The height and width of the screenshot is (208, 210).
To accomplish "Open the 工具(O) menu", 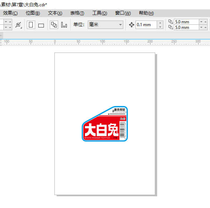I will [100, 13].
